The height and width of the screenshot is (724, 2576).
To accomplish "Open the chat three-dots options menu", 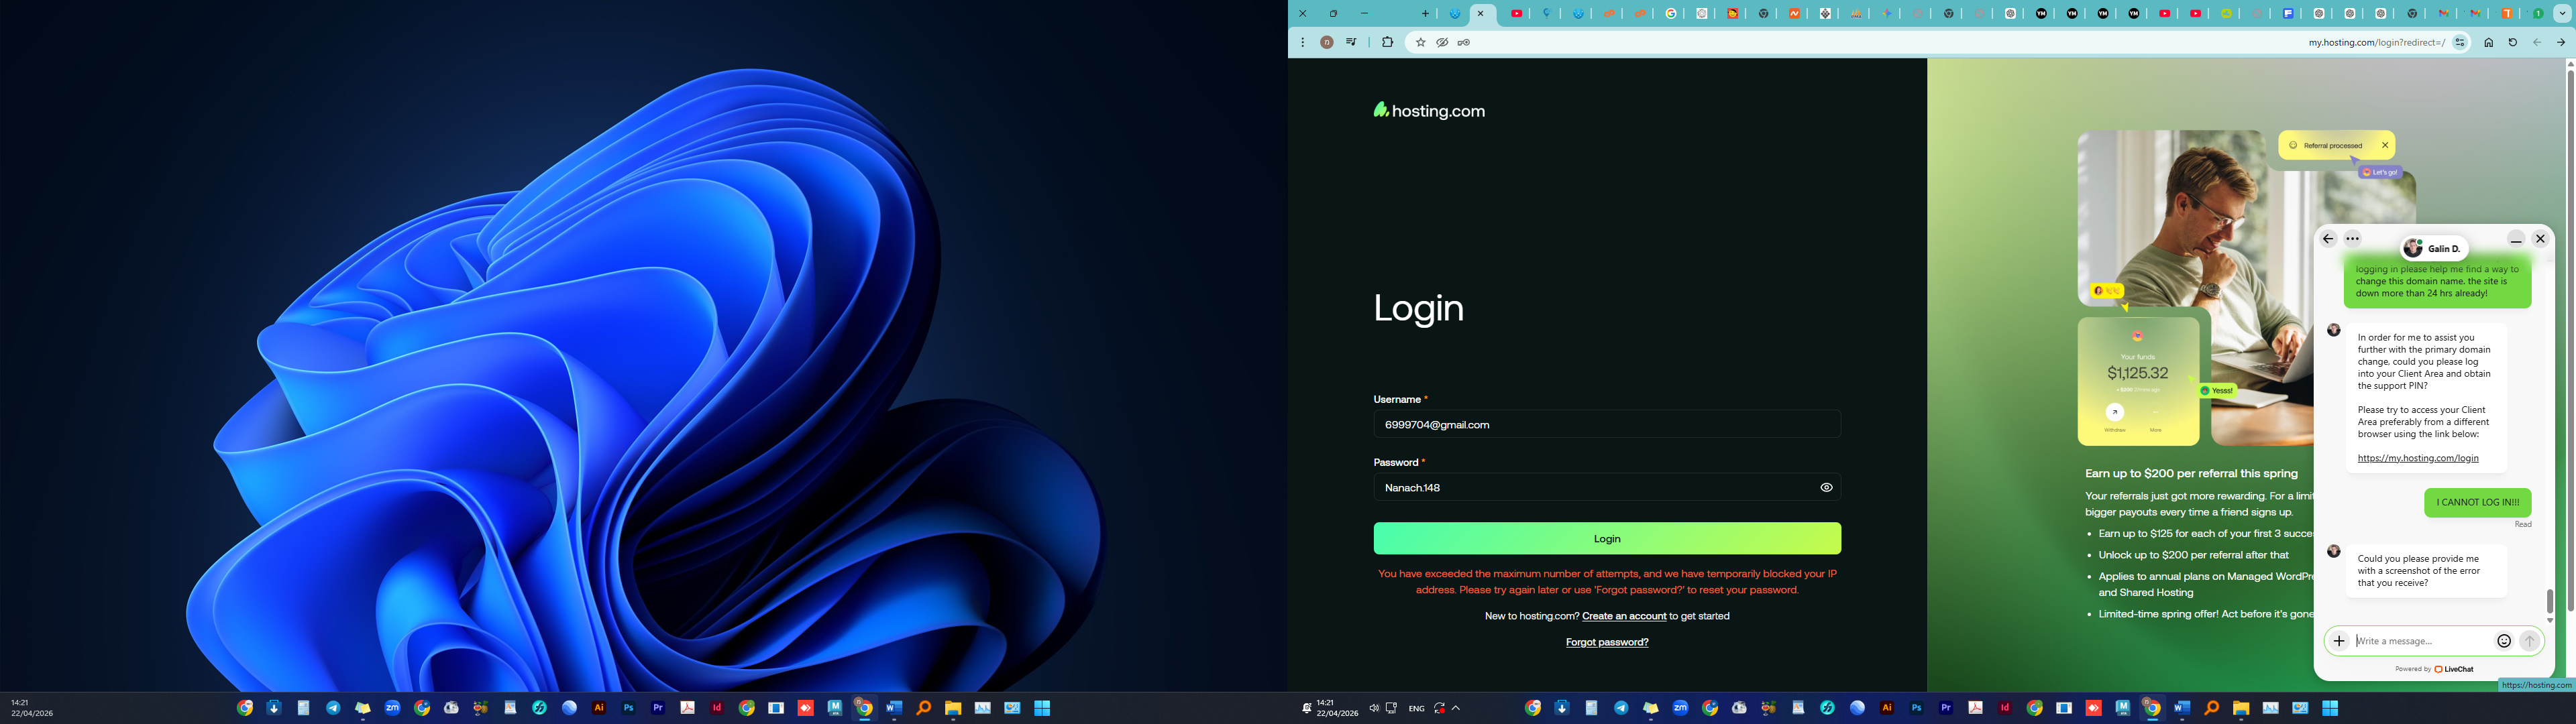I will (x=2352, y=239).
